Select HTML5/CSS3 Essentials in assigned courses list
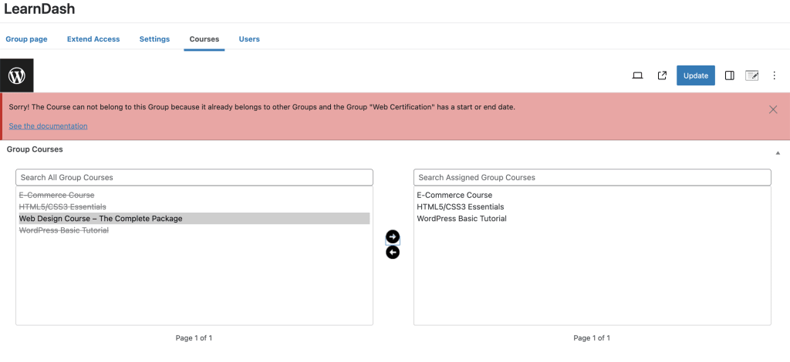 click(x=461, y=206)
